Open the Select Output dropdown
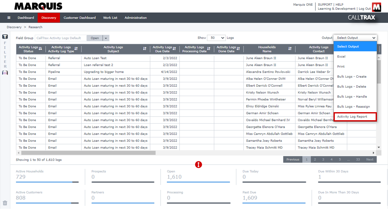Screen dimensions: 388x209 tap(355, 38)
